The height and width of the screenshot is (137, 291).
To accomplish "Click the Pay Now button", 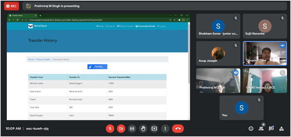I will click(97, 67).
